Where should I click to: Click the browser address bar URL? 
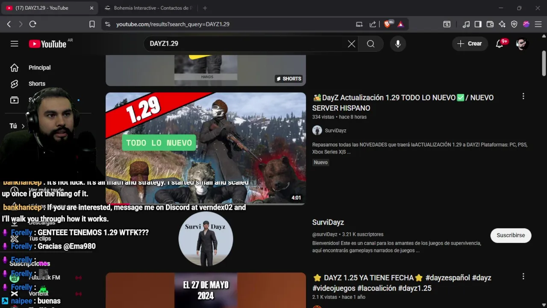pos(173,24)
